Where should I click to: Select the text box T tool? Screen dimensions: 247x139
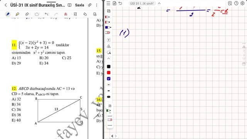coord(109,40)
